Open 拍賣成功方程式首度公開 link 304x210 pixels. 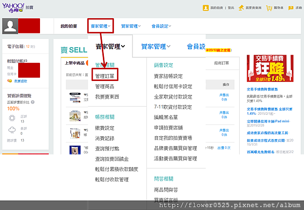[x=266, y=141]
